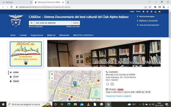Open the Contatti menu item
The image size is (171, 107).
(23, 35)
